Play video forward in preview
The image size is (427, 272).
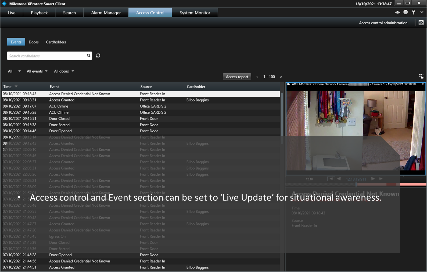pos(373,179)
